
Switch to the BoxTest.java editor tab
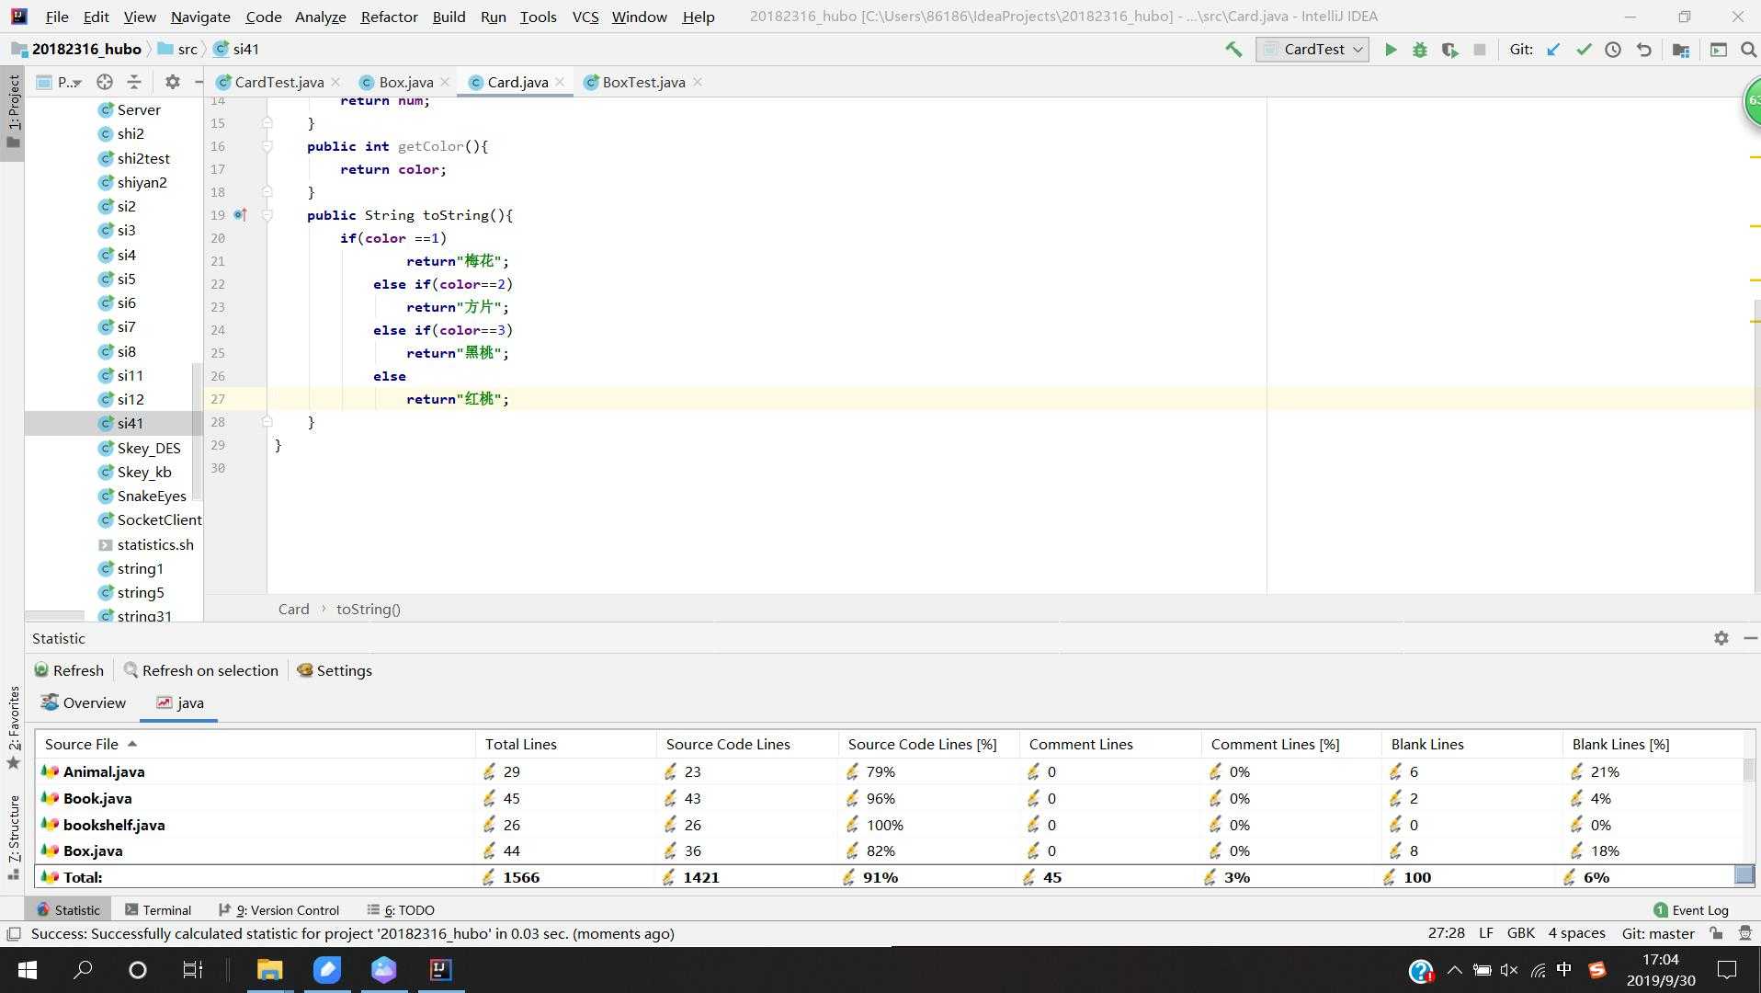pos(643,82)
